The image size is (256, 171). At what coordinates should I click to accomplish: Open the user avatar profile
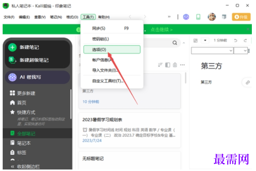point(212,17)
